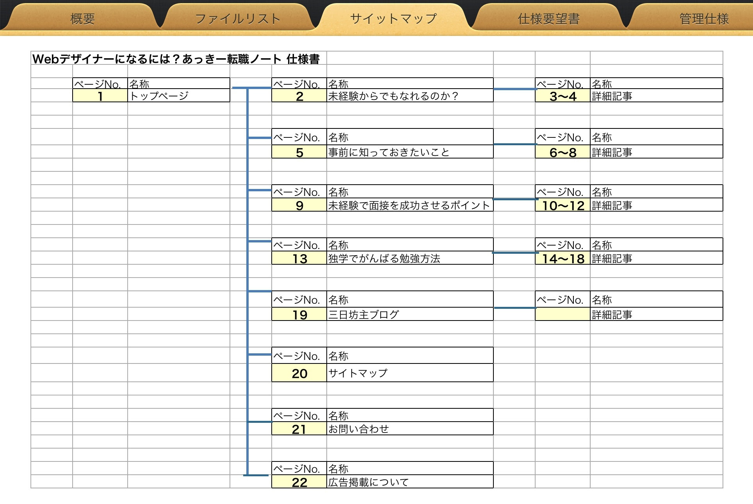Select the 事前に知っておきたいこと cell

tap(410, 152)
